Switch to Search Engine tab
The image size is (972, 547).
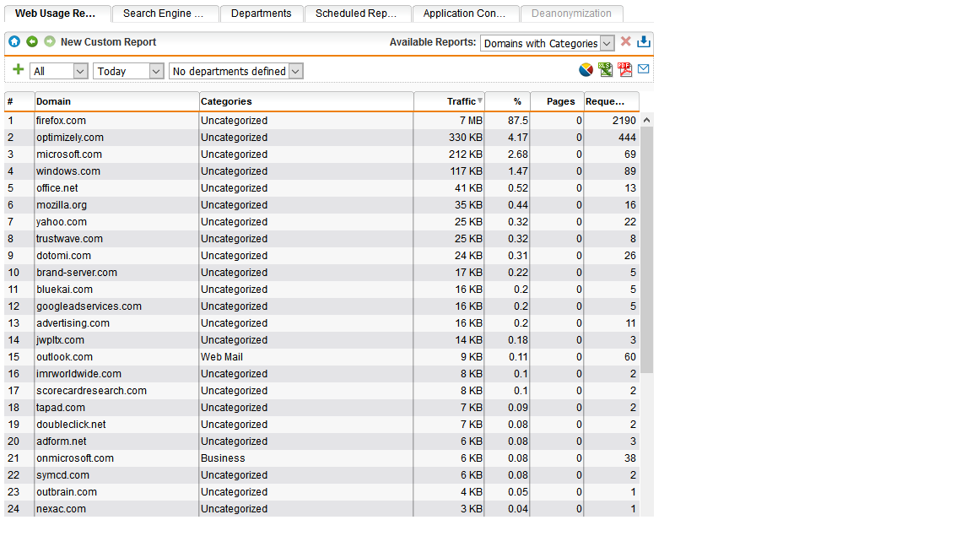(x=165, y=14)
